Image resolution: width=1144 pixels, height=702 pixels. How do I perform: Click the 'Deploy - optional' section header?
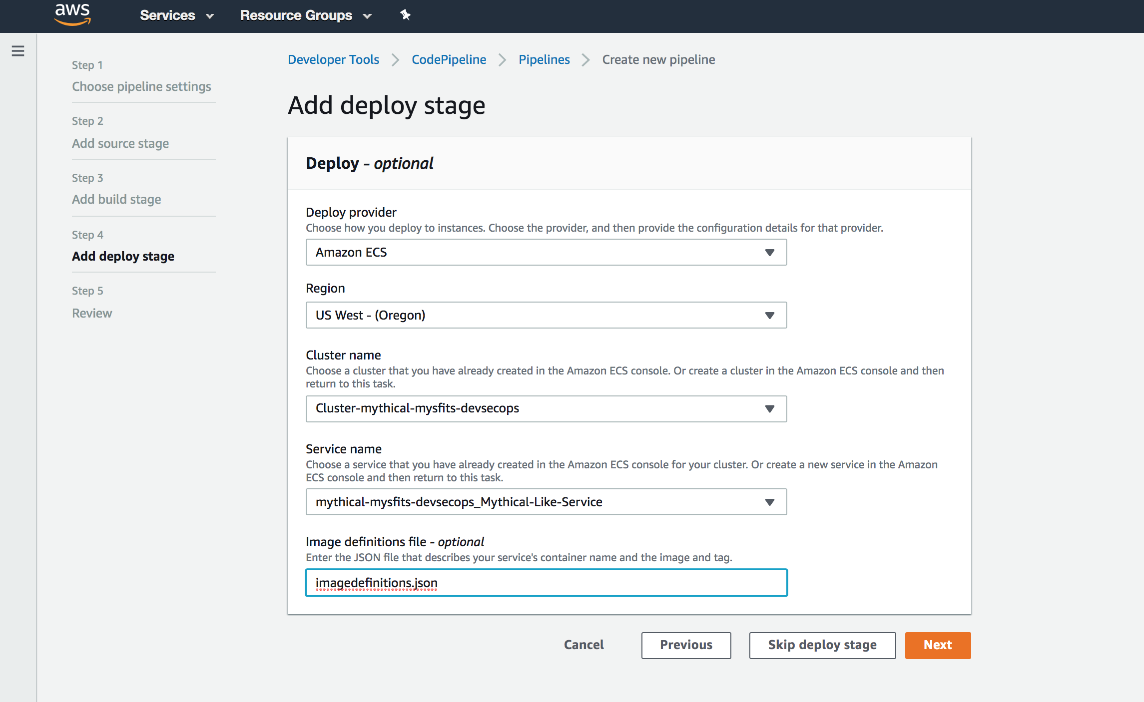pos(369,163)
